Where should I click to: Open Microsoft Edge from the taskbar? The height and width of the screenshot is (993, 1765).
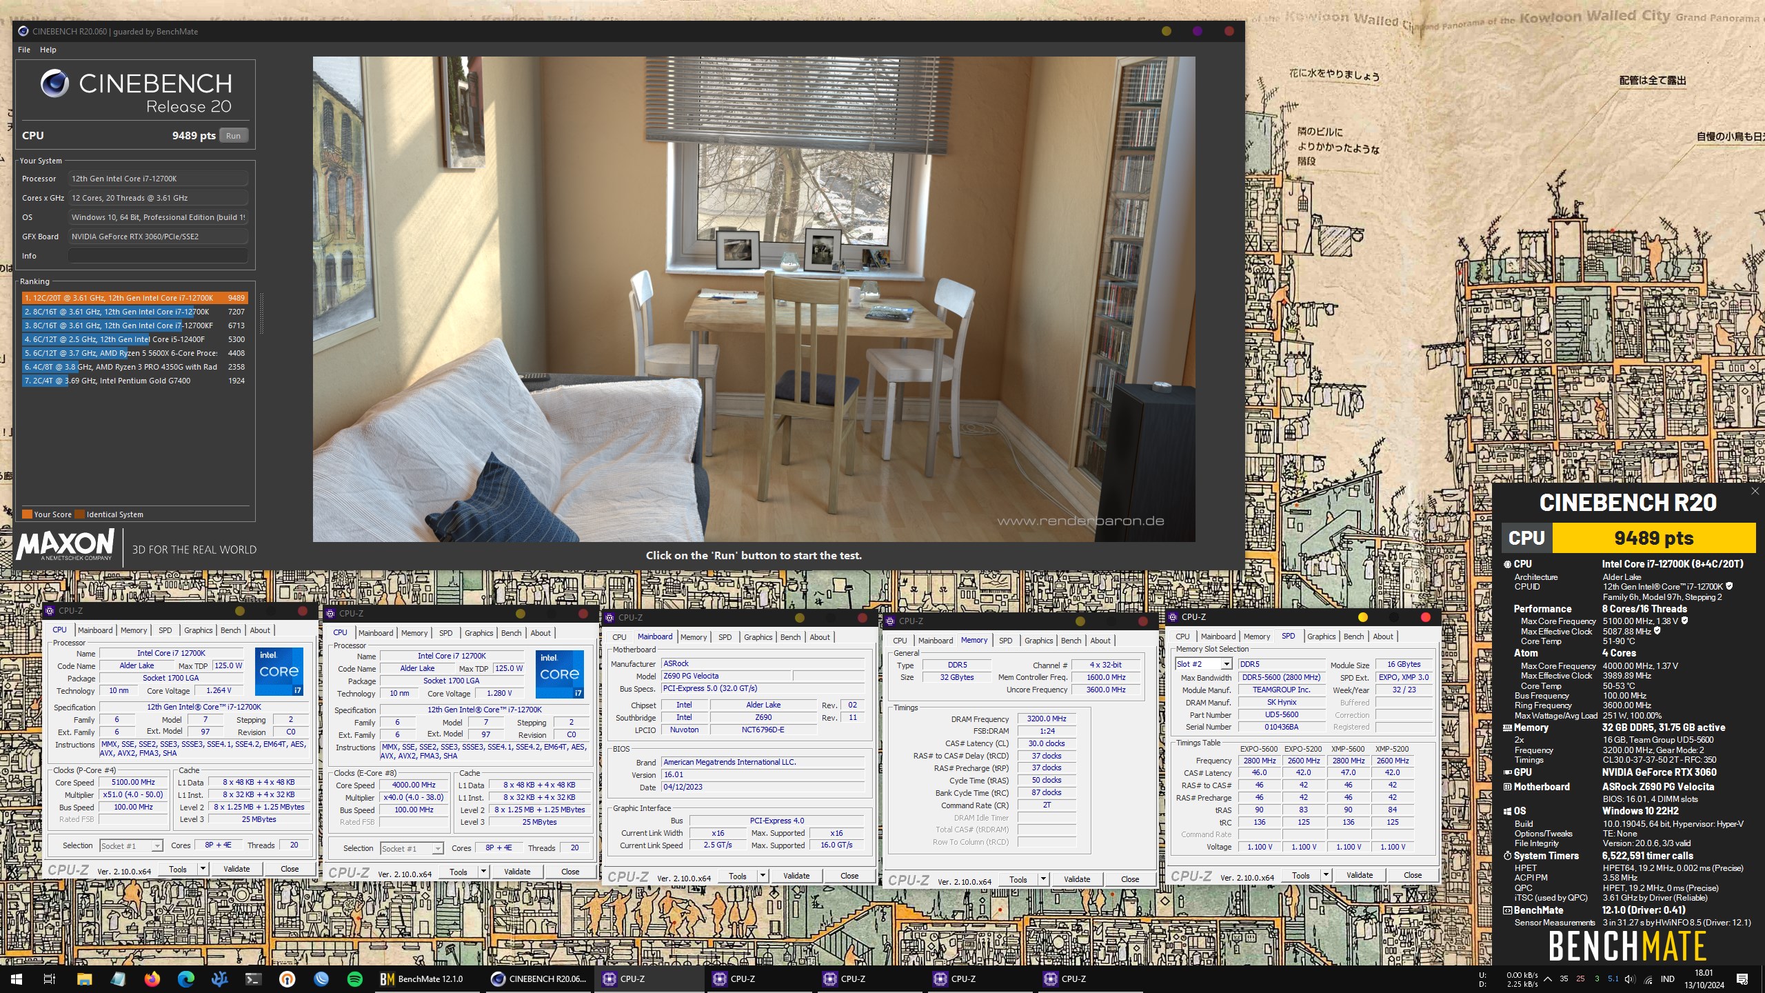tap(185, 979)
